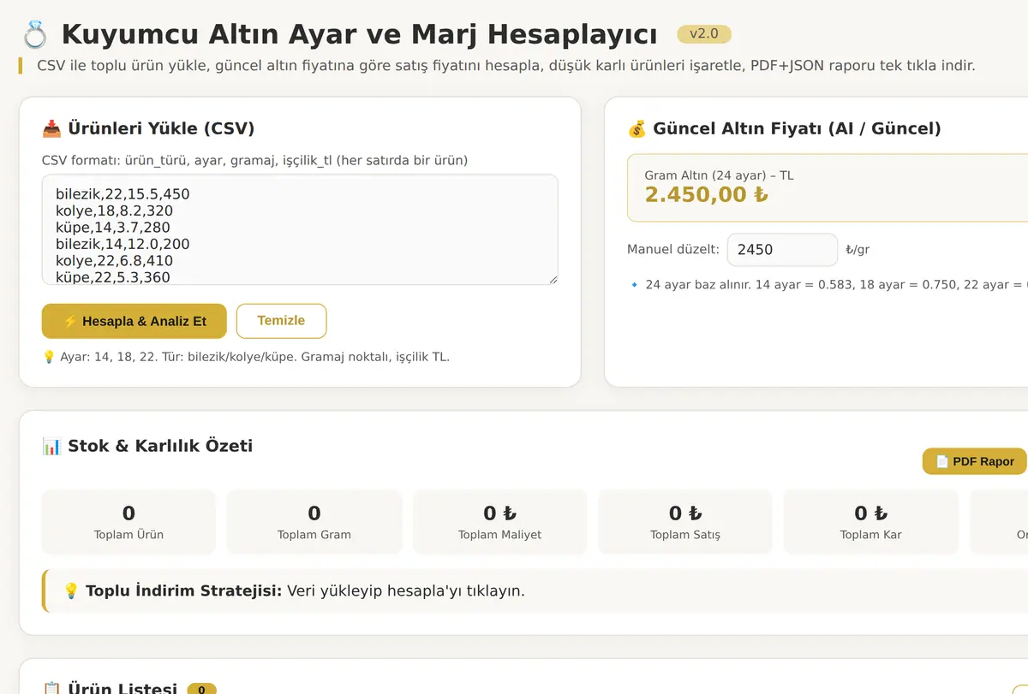Image resolution: width=1028 pixels, height=694 pixels.
Task: Click the Manuel düzelt price input
Action: (782, 250)
